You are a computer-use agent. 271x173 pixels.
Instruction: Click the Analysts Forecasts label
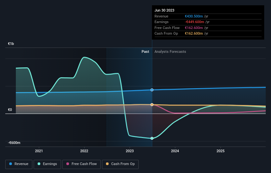pos(170,52)
